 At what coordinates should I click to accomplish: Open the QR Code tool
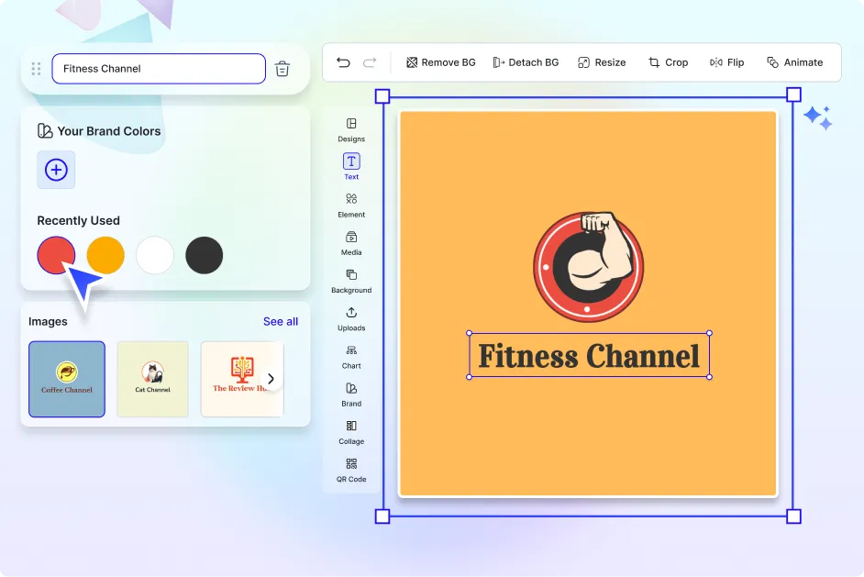pyautogui.click(x=351, y=470)
